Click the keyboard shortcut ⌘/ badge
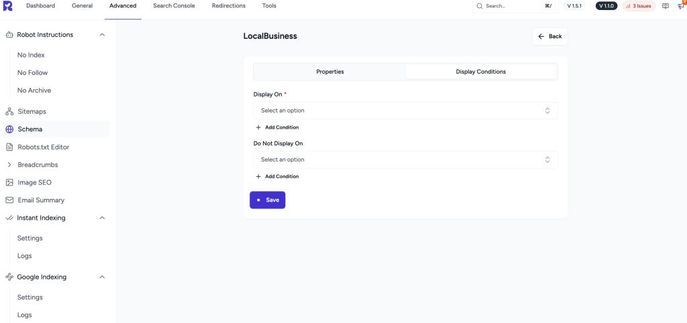The width and height of the screenshot is (687, 323). pyautogui.click(x=547, y=6)
